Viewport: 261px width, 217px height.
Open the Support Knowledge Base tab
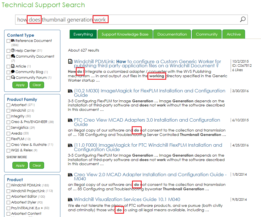pos(125,34)
